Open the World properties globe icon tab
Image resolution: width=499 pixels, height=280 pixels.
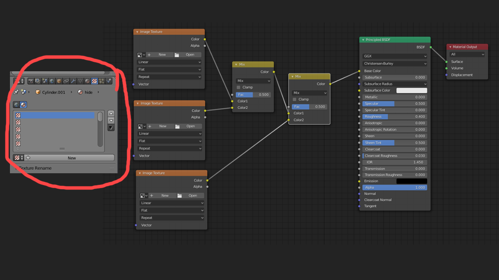tap(52, 81)
